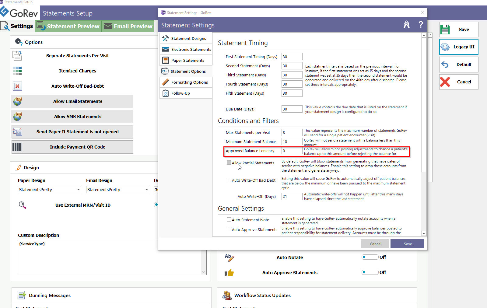Click the Due Date days field
Screen dimensions: 487x308
[x=292, y=109]
